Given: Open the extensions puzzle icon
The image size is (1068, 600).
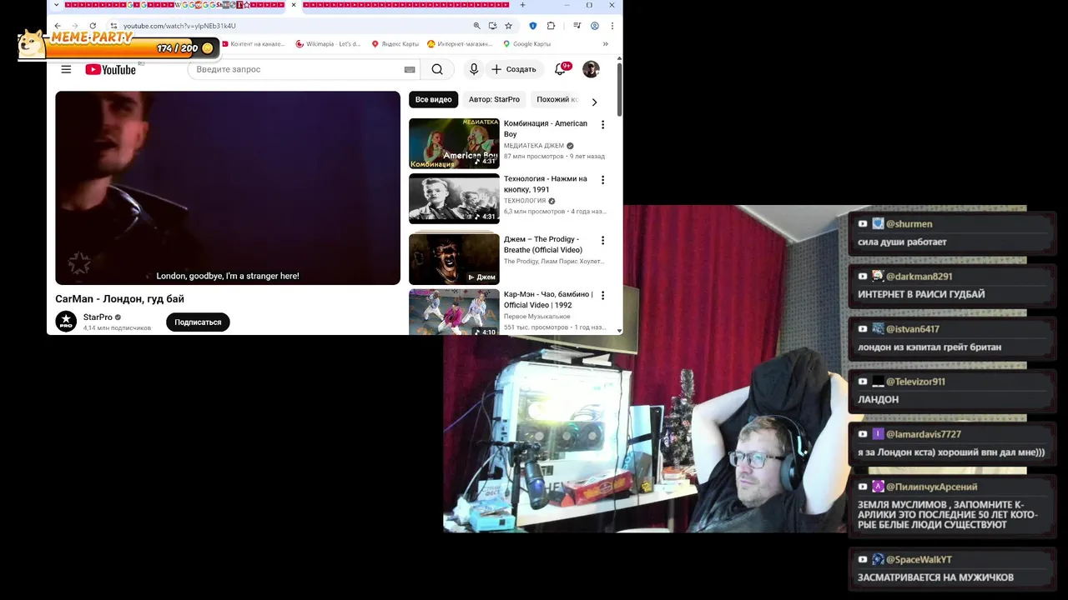Looking at the screenshot, I should (551, 26).
